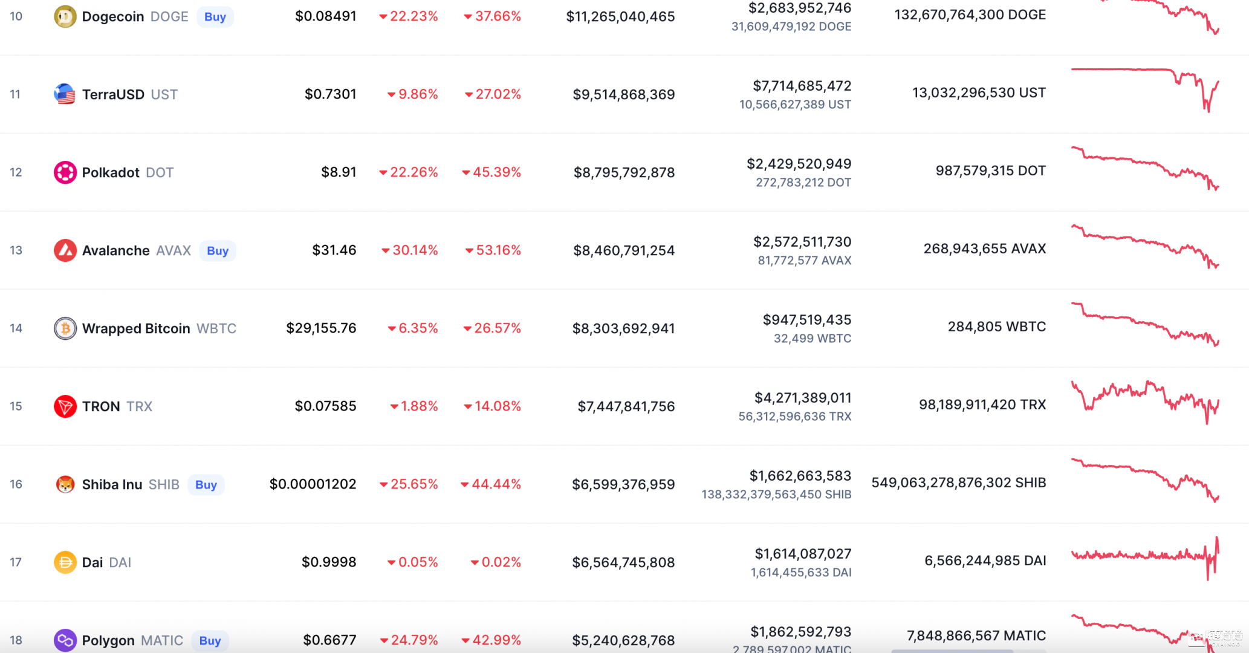Click the Polygon coin logo

65,640
